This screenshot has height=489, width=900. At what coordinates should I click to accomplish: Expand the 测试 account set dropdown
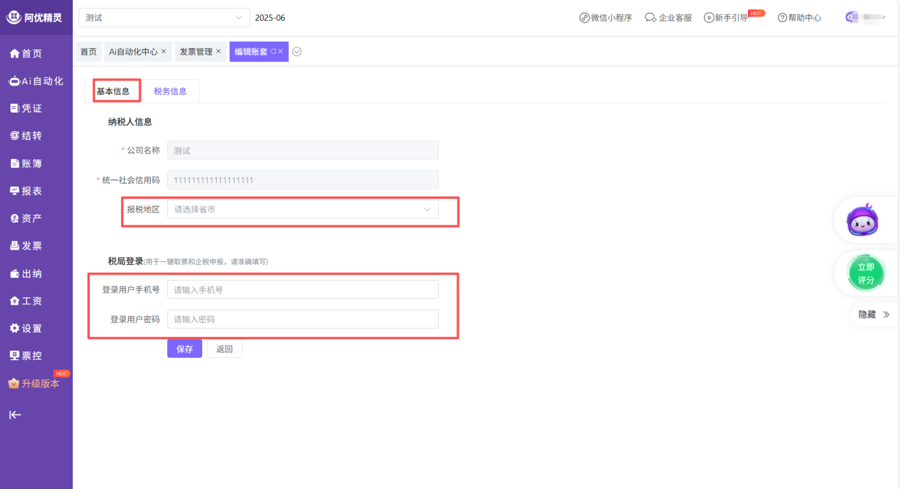164,18
